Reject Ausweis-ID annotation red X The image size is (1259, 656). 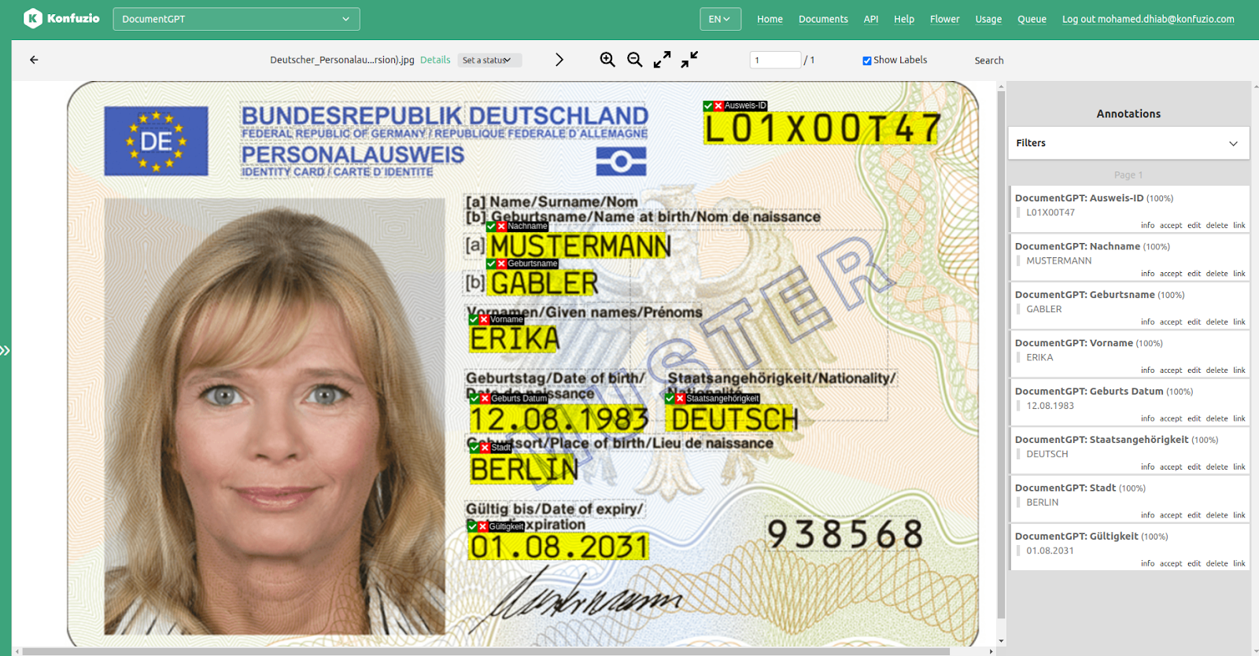point(718,105)
